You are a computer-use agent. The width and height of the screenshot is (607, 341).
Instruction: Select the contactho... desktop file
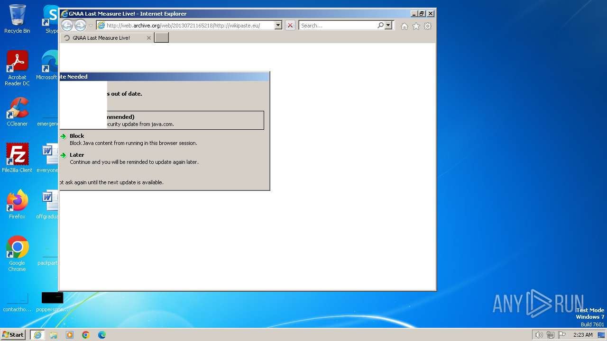(x=17, y=302)
